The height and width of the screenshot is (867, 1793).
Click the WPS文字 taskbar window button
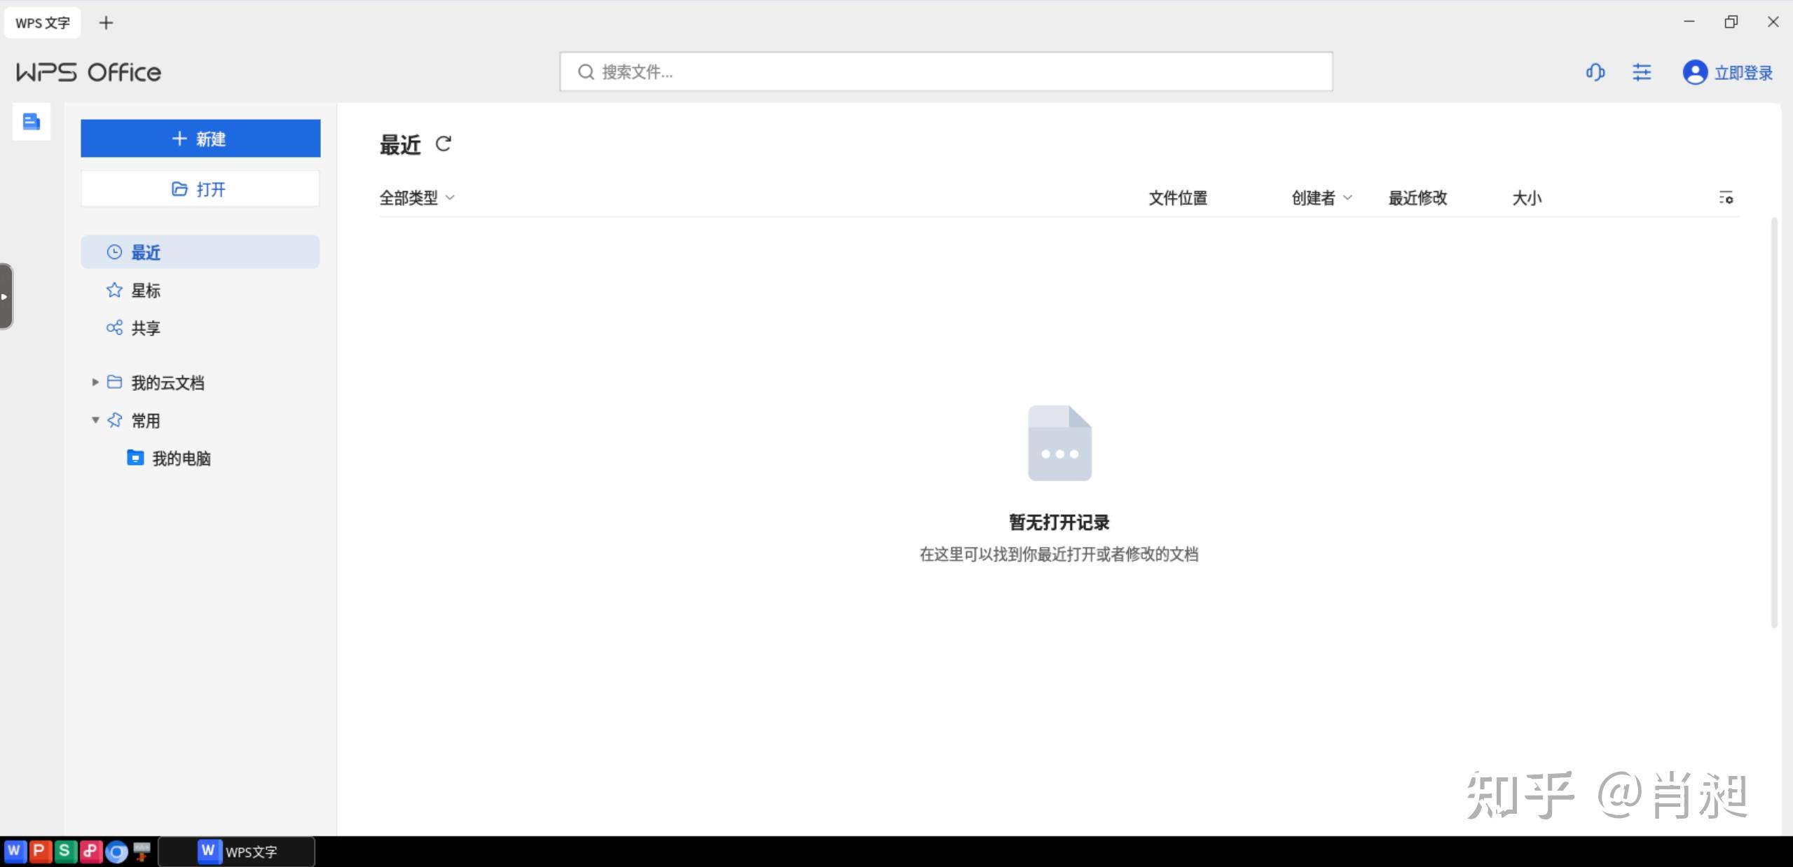coord(237,852)
